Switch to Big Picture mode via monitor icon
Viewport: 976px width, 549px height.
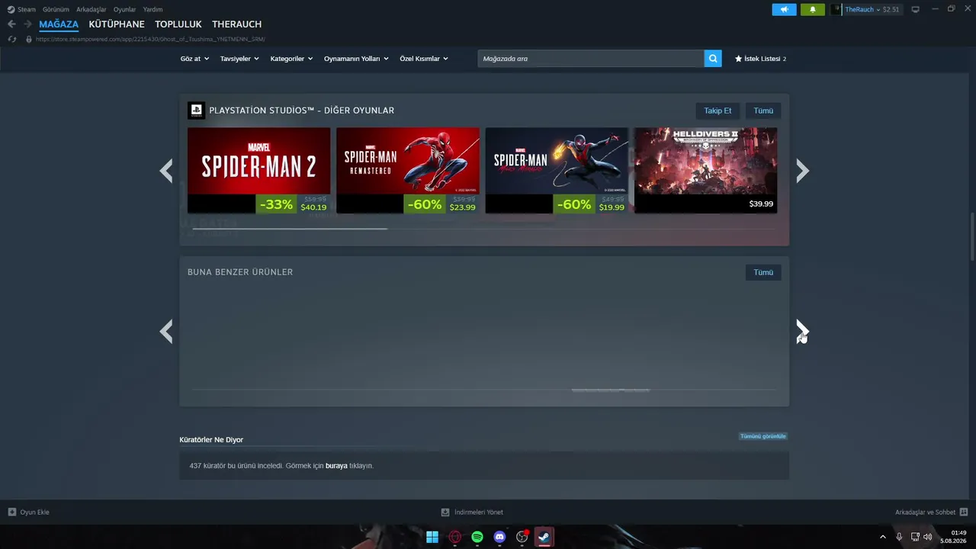click(915, 9)
